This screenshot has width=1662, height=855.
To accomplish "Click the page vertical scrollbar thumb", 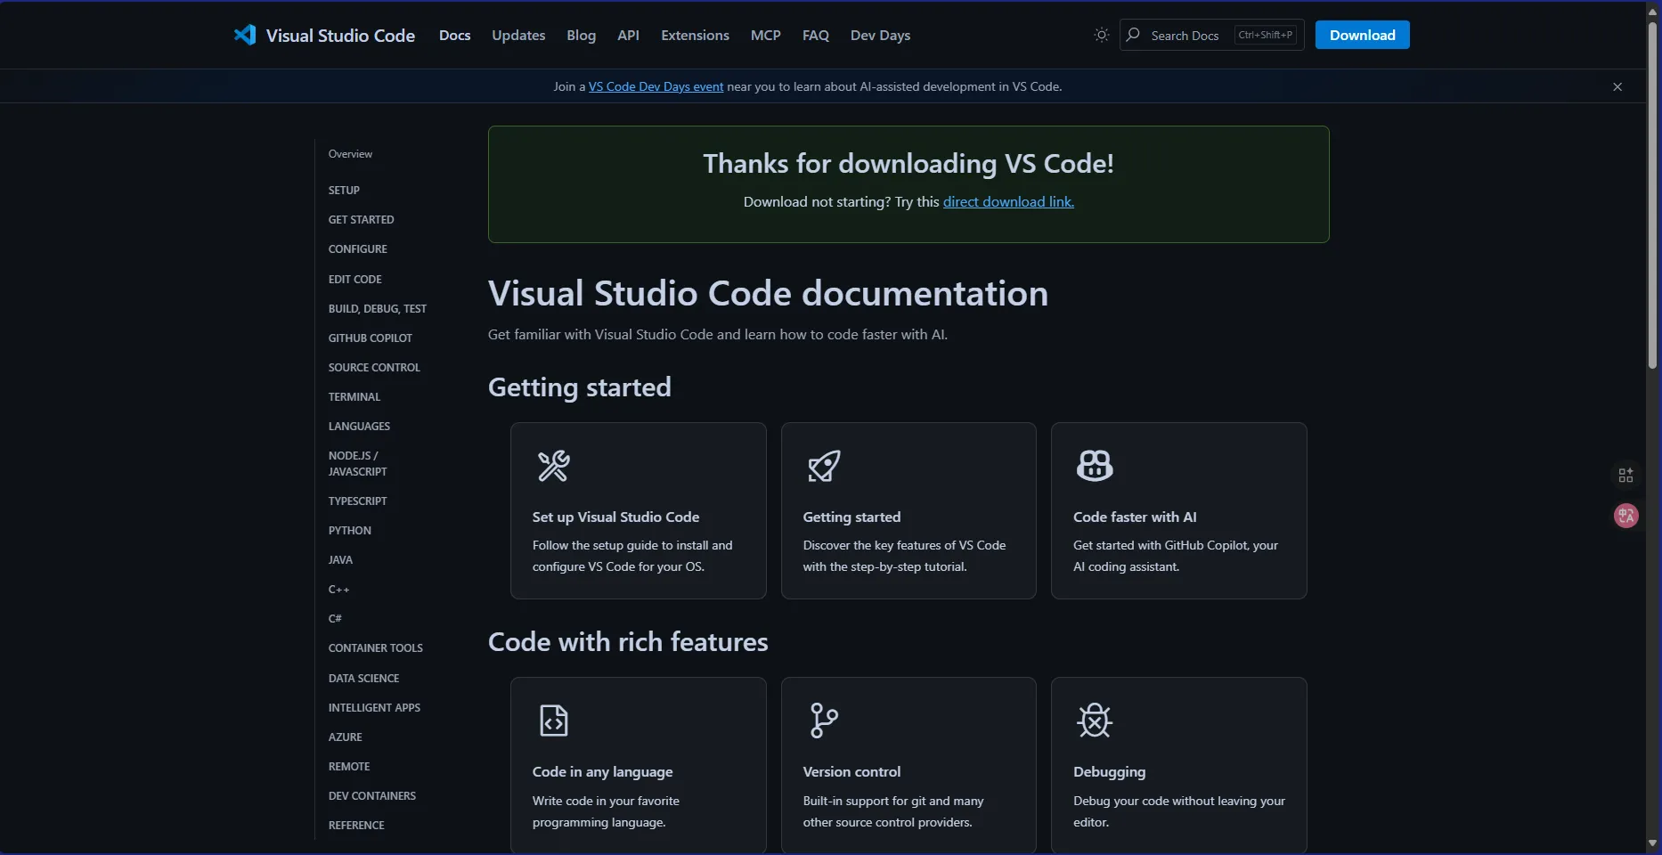I will pos(1652,196).
